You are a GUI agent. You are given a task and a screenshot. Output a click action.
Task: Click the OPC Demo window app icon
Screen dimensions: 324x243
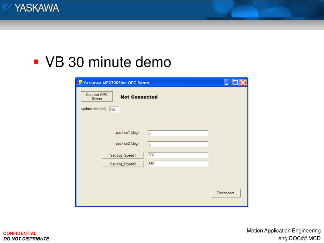click(x=79, y=83)
